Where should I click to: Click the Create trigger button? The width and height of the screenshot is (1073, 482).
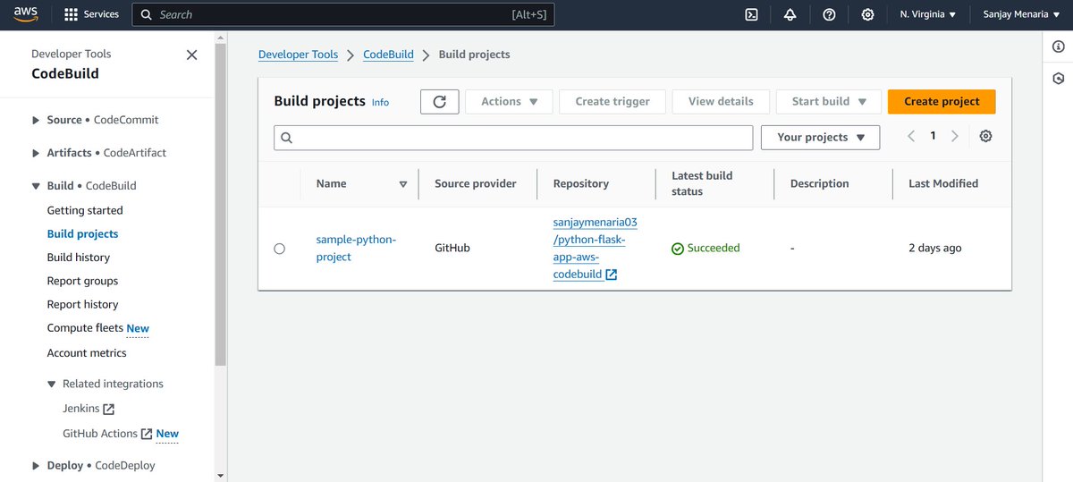(x=613, y=101)
